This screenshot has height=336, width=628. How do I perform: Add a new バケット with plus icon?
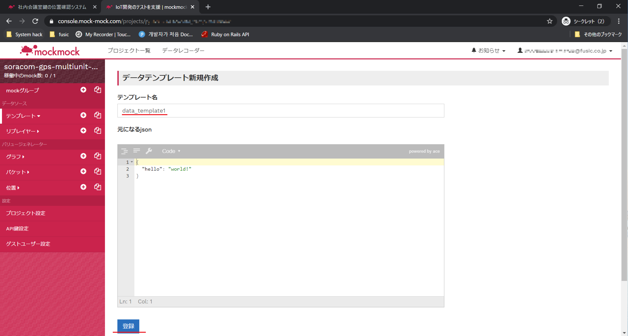pos(83,171)
